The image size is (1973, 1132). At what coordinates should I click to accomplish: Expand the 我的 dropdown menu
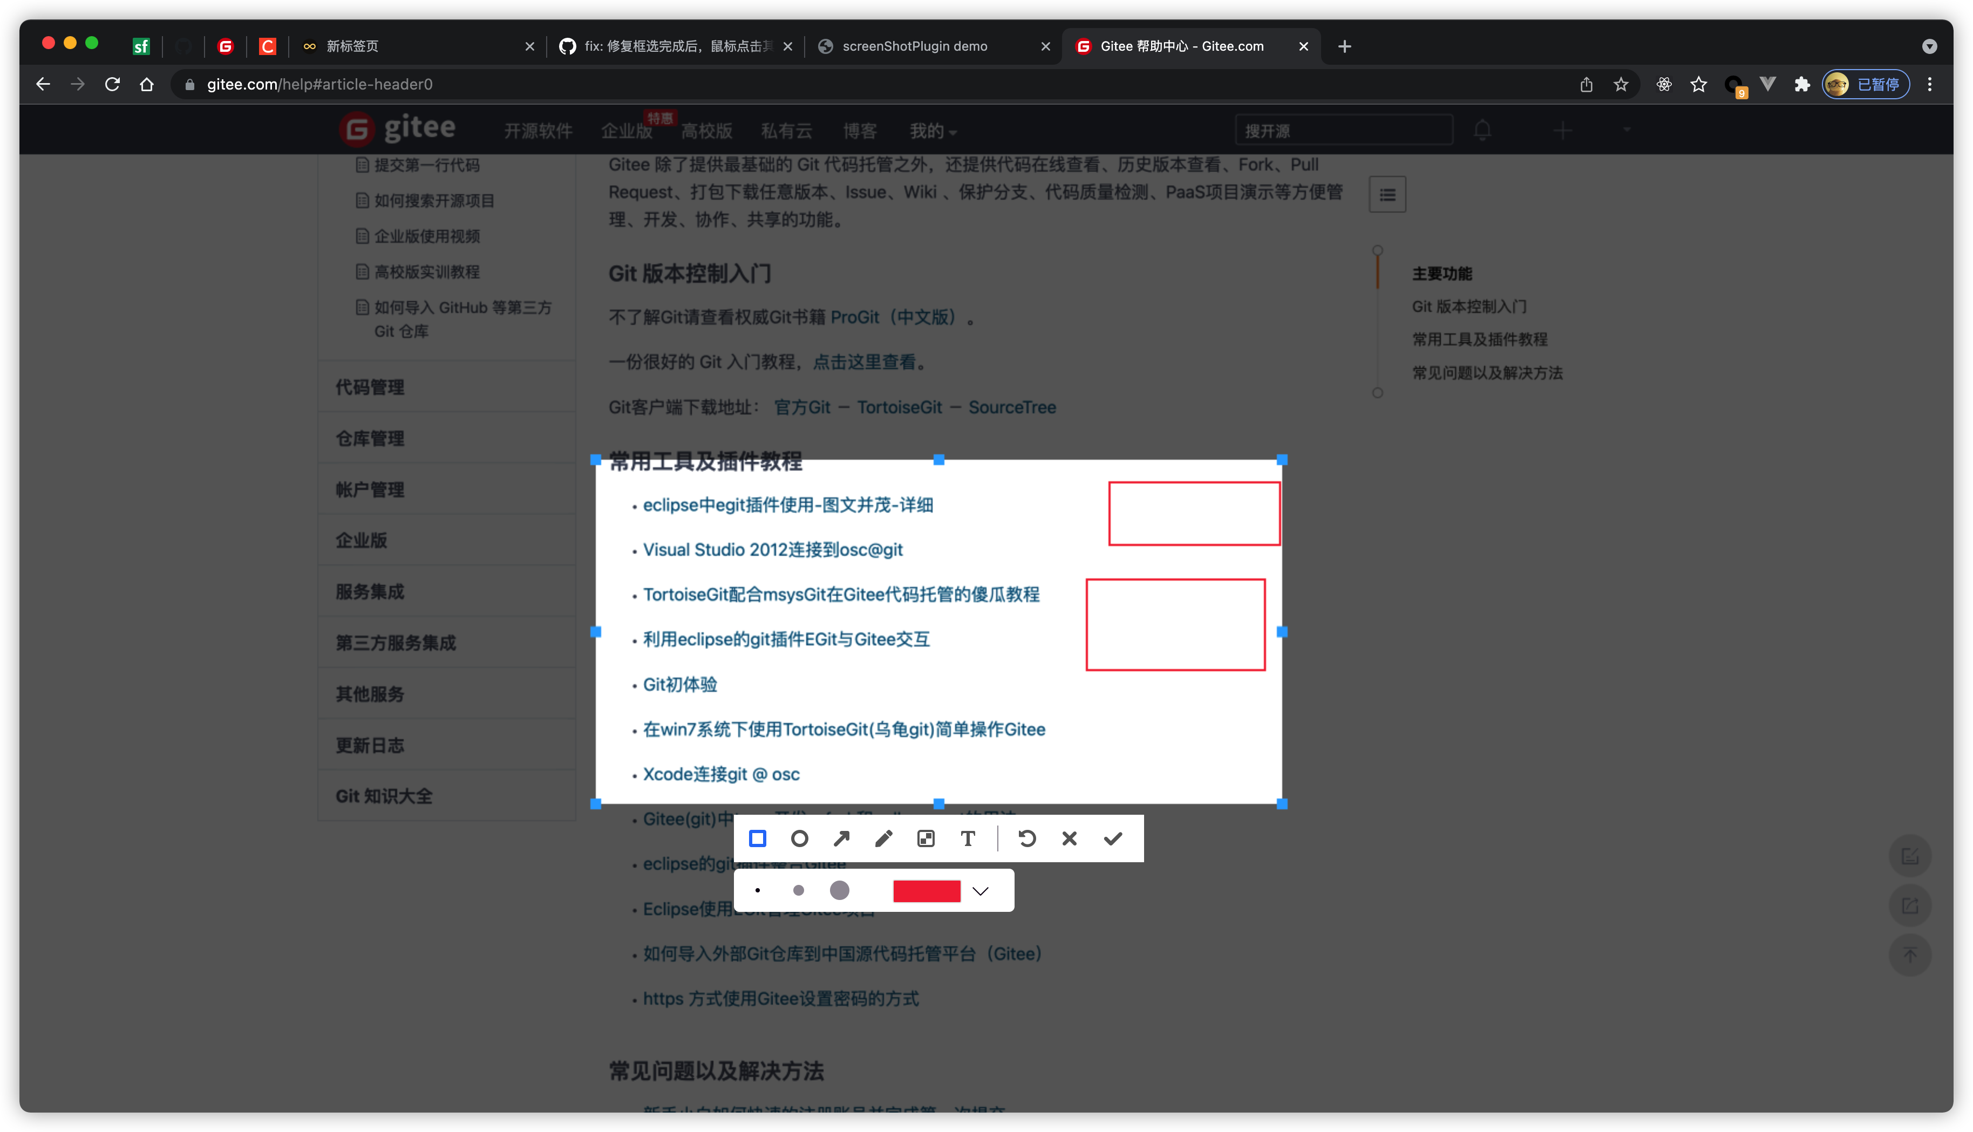pos(933,131)
